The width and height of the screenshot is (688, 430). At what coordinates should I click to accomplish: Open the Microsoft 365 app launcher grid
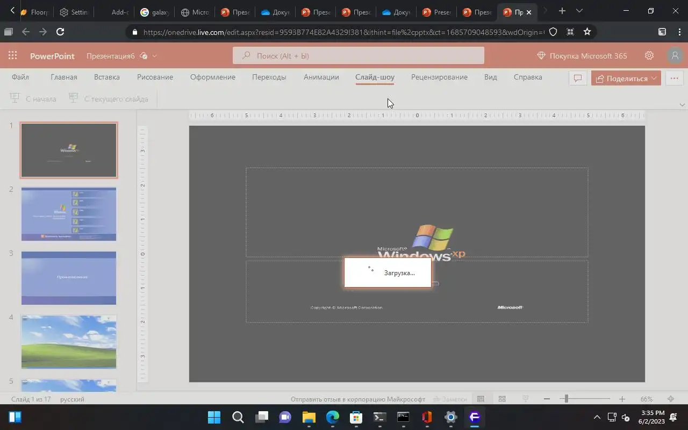[x=12, y=55]
